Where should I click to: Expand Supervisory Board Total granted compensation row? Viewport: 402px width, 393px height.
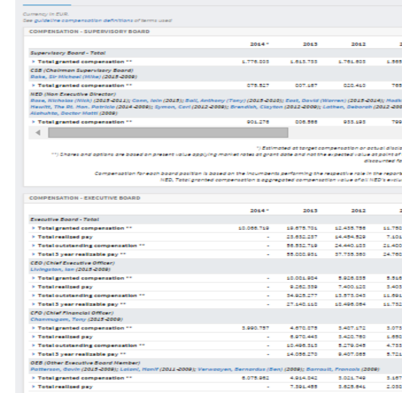coord(33,61)
